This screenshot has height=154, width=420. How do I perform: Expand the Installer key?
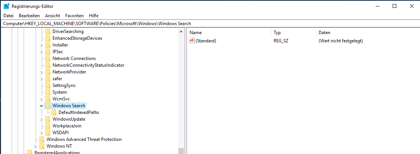(42, 45)
